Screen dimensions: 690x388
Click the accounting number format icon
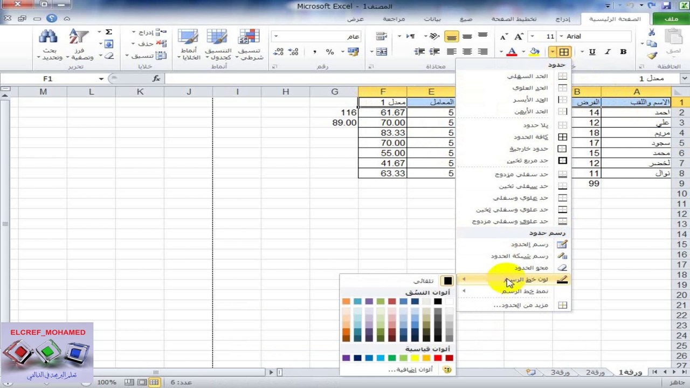click(x=353, y=52)
